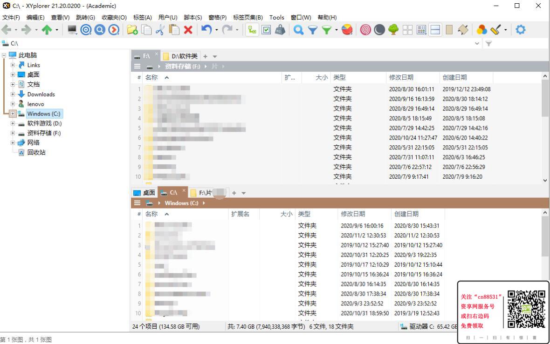The height and width of the screenshot is (344, 550).
Task: Click the calendar-style details view icon
Action: (421, 30)
